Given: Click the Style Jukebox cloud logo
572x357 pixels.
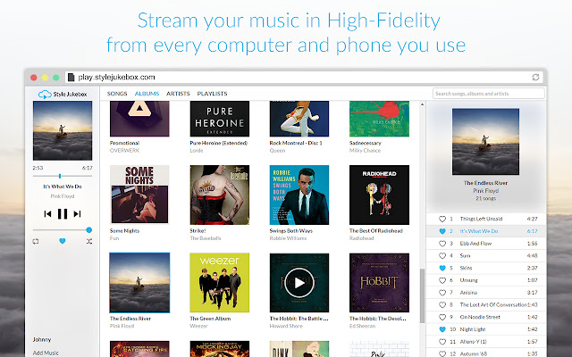Looking at the screenshot, I should pos(45,95).
